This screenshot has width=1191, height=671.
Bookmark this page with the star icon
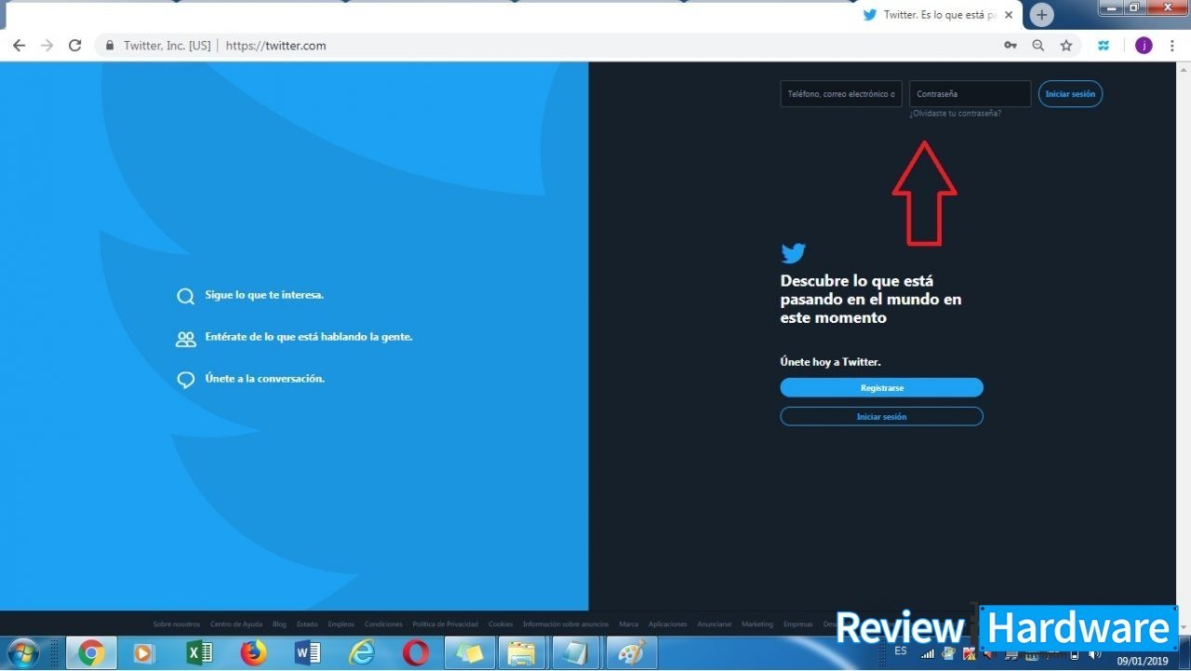[x=1066, y=46]
